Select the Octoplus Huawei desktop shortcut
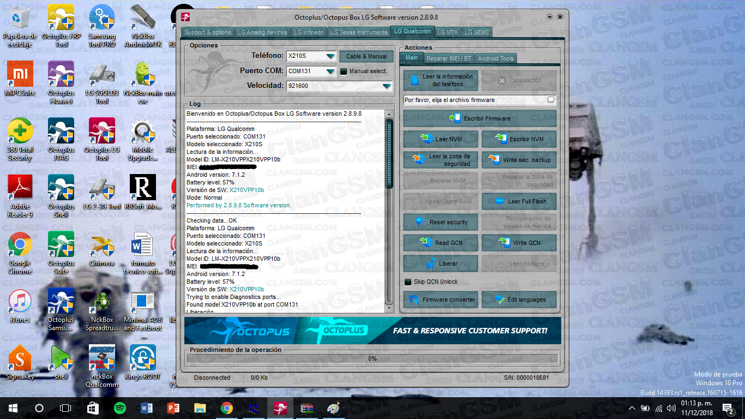The image size is (745, 419). pyautogui.click(x=61, y=82)
